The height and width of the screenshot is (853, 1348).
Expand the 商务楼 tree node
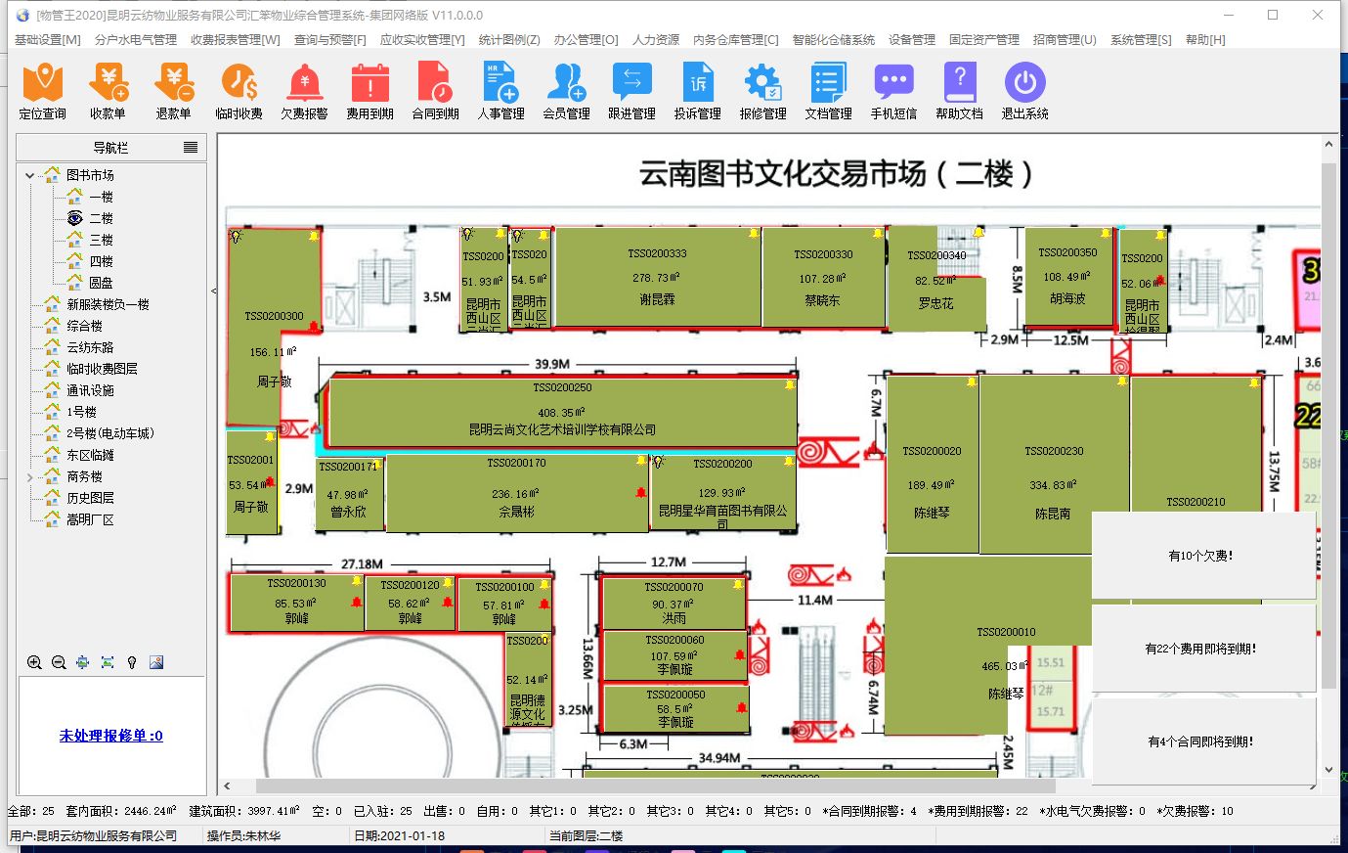[x=29, y=476]
